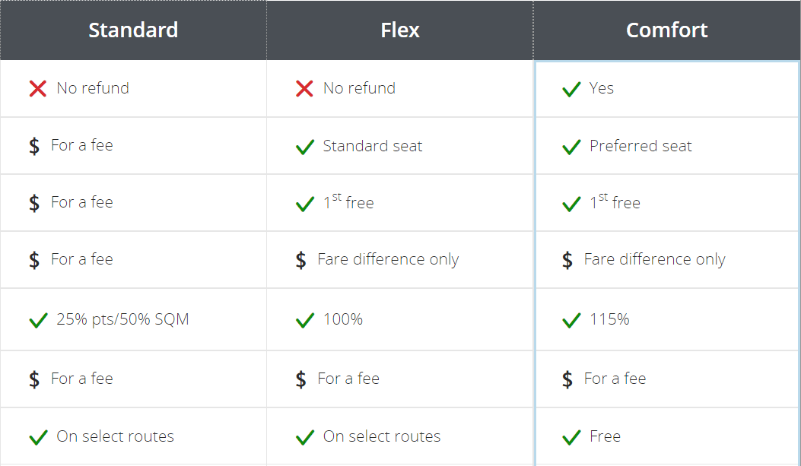Click dollar icon beside Comfort Fare difference only
Screen dimensions: 801x466
567,260
